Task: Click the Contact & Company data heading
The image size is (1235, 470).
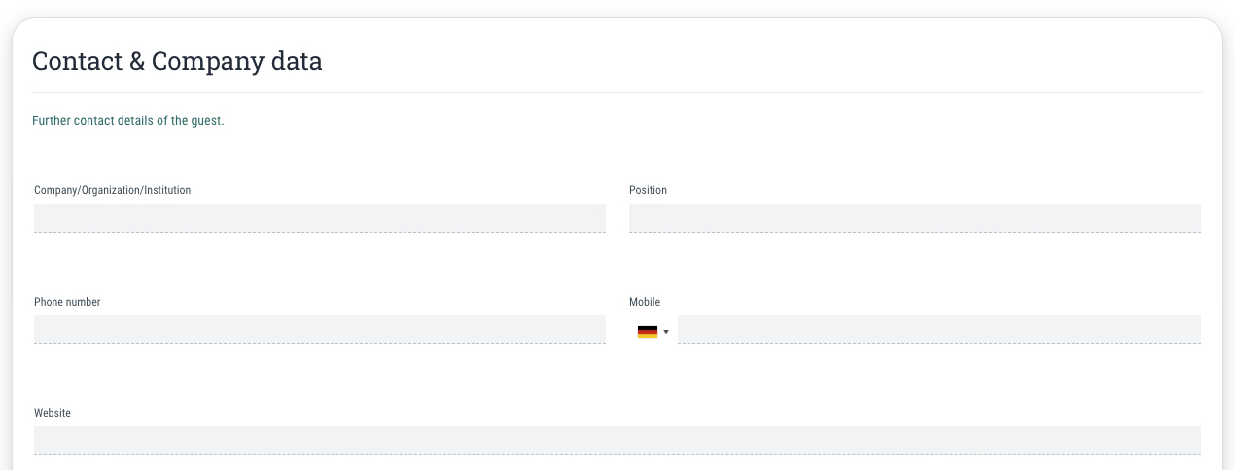Action: click(177, 62)
